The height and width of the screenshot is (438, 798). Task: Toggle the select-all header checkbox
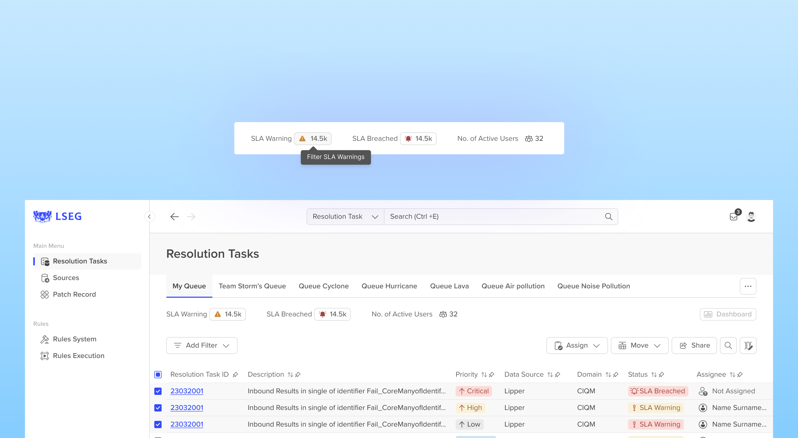(x=158, y=375)
